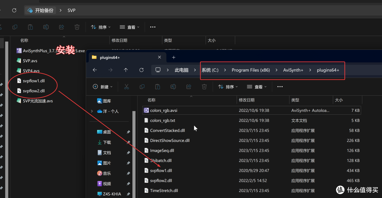Add a new tab in plugins64+ window
The width and height of the screenshot is (382, 198).
click(x=174, y=58)
